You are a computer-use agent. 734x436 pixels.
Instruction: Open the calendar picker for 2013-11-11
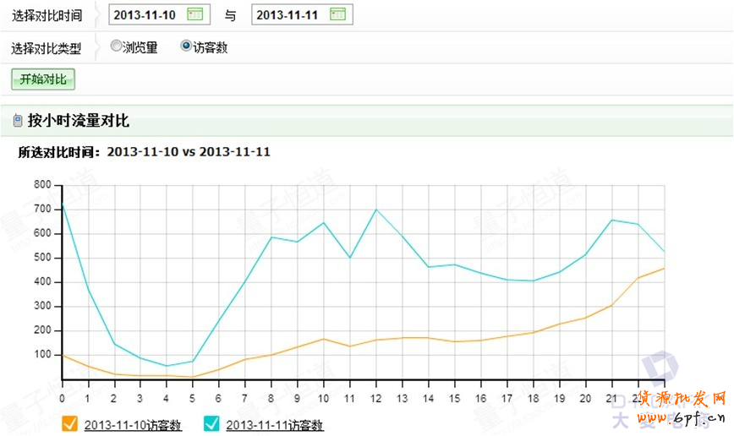pos(337,14)
